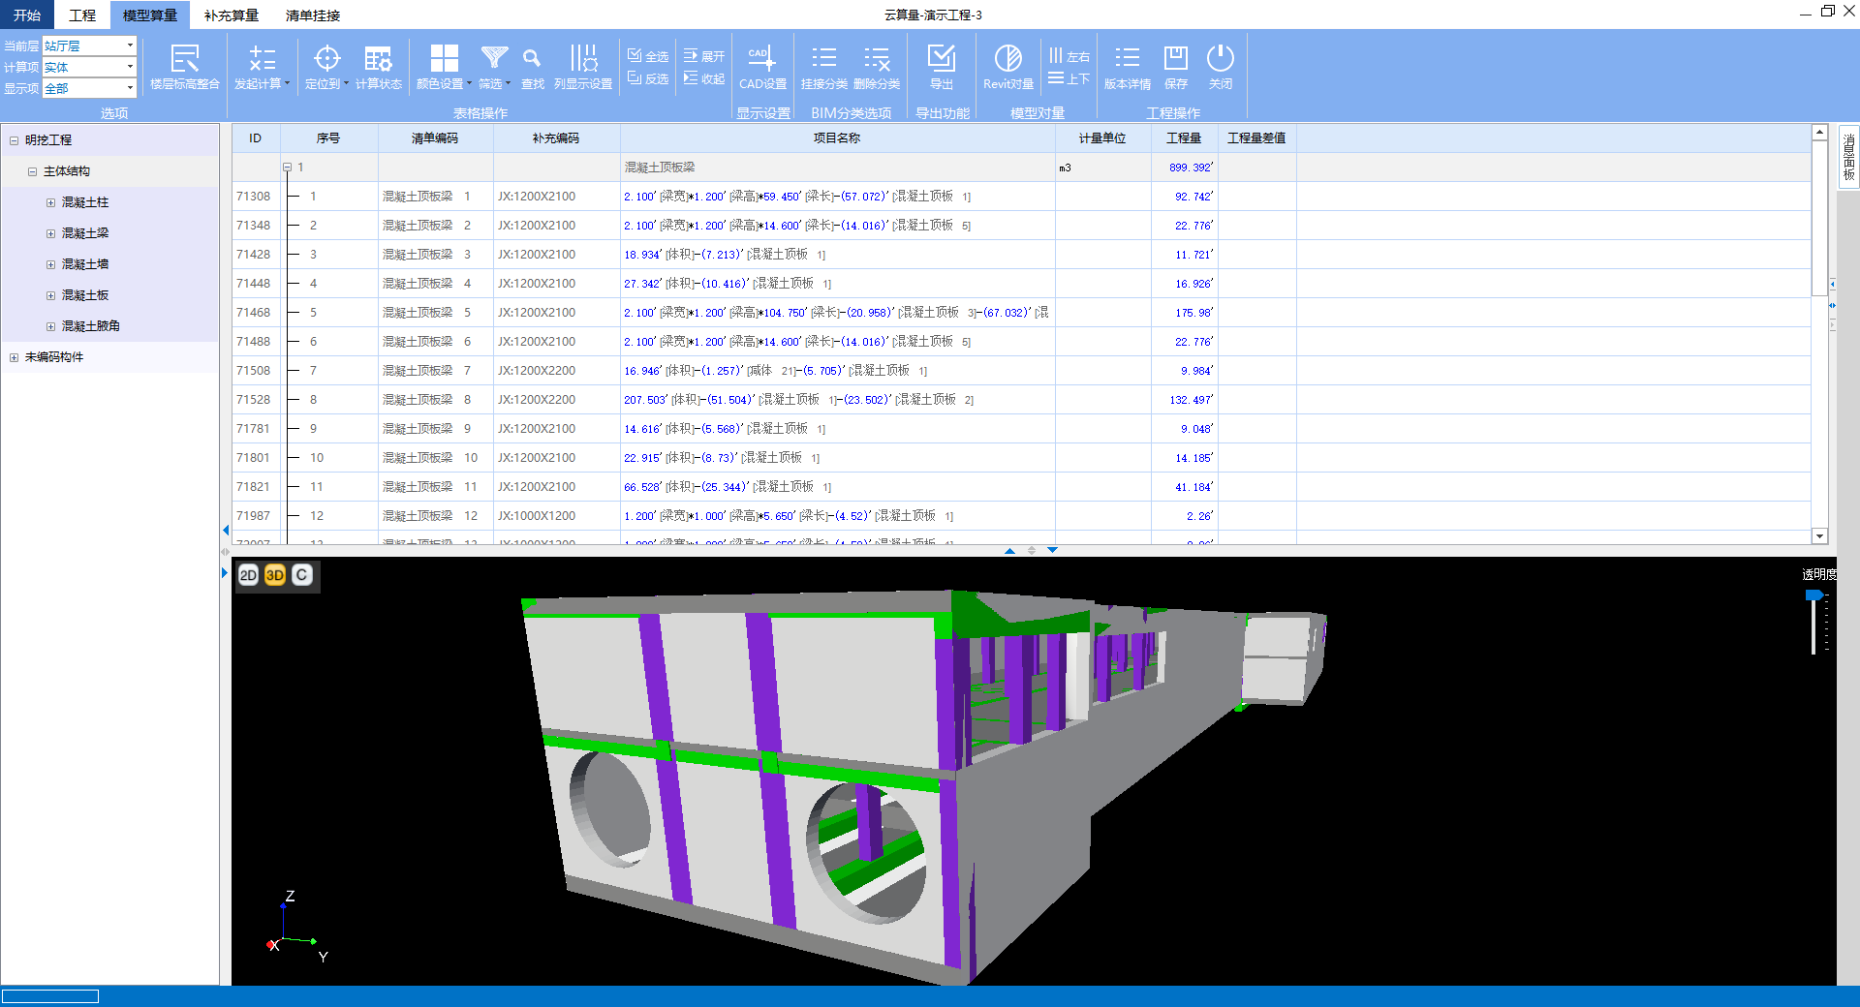
Task: Switch viewport to 2D mode
Action: coord(248,575)
